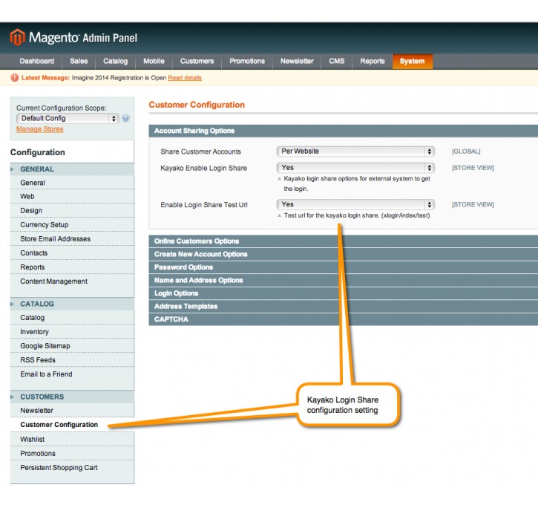The height and width of the screenshot is (505, 538).
Task: Expand the Address Templates section
Action: coord(343,306)
